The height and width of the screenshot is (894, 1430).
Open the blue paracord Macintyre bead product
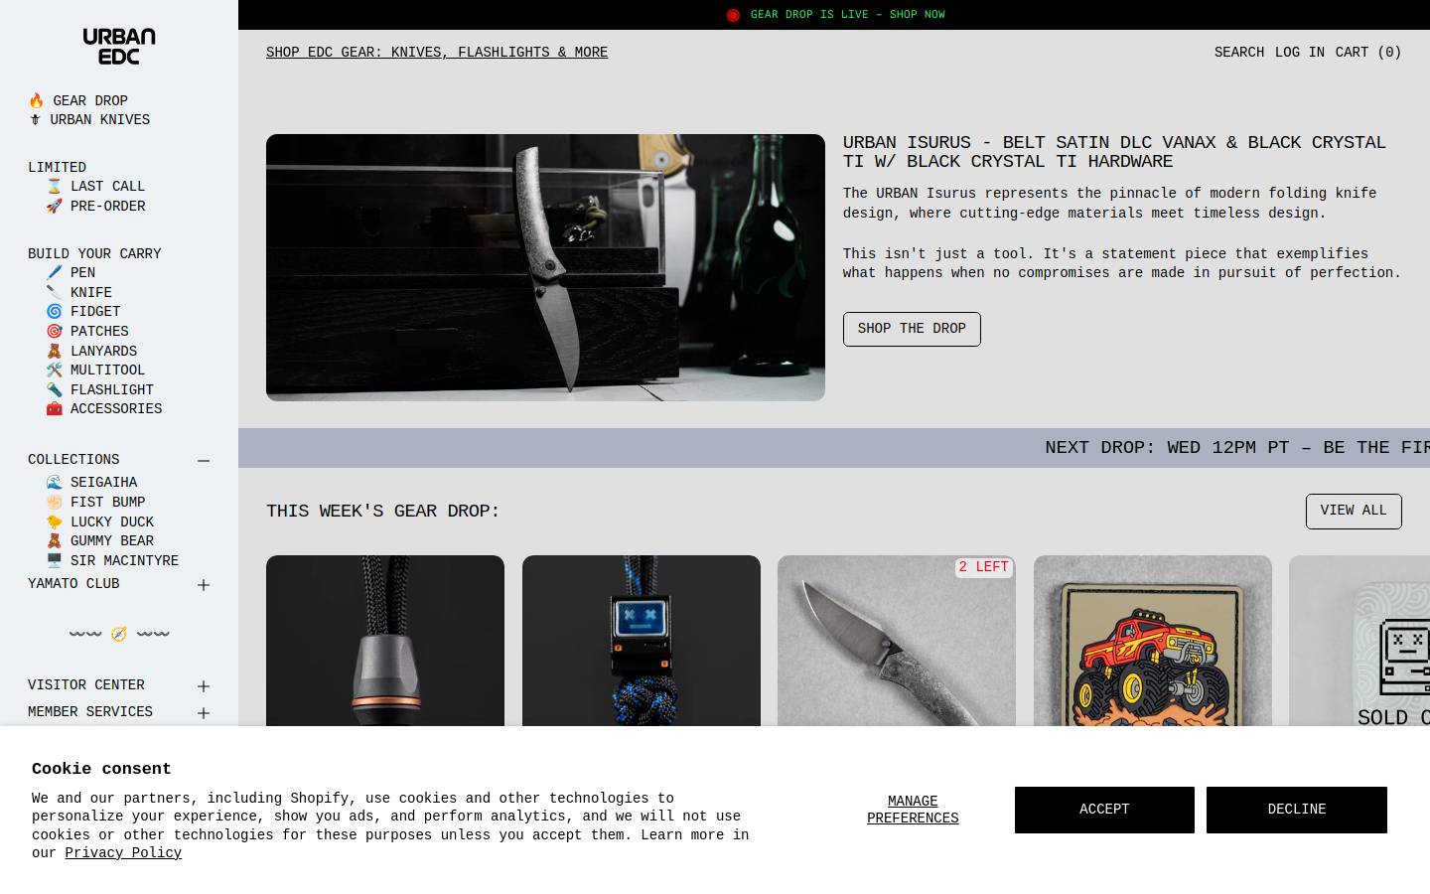click(642, 641)
